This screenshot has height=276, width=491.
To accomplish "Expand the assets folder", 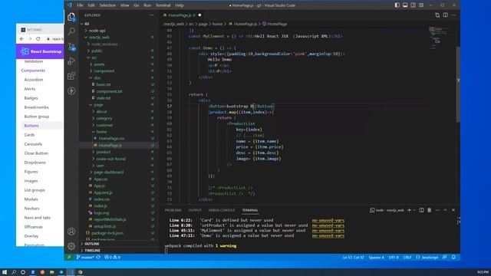I will coord(99,64).
